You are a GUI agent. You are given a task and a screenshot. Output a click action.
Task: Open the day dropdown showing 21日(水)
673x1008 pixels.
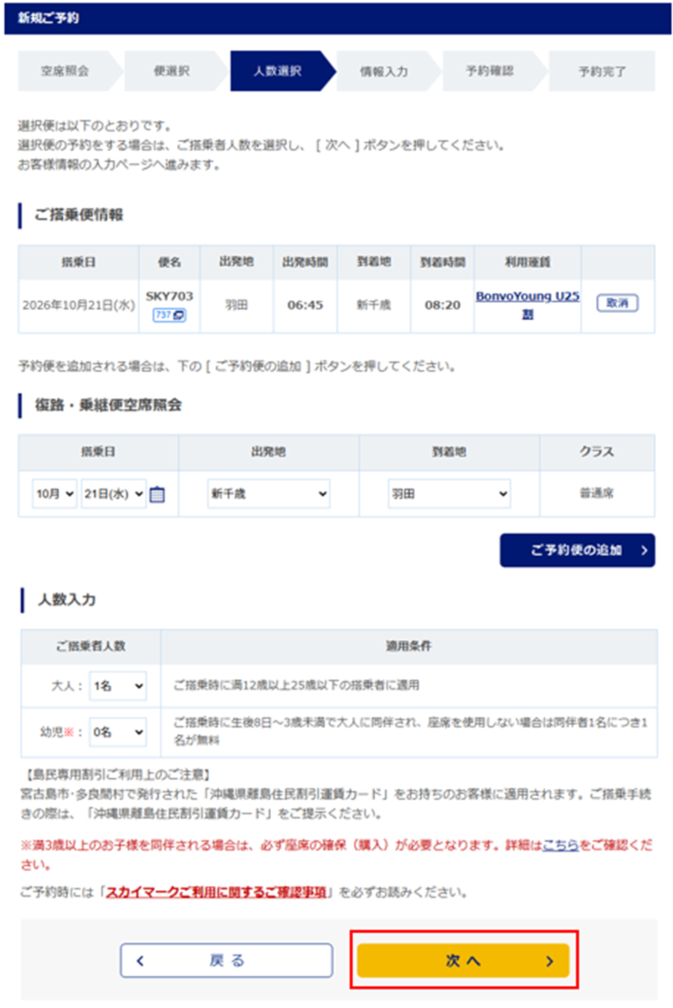(x=114, y=493)
